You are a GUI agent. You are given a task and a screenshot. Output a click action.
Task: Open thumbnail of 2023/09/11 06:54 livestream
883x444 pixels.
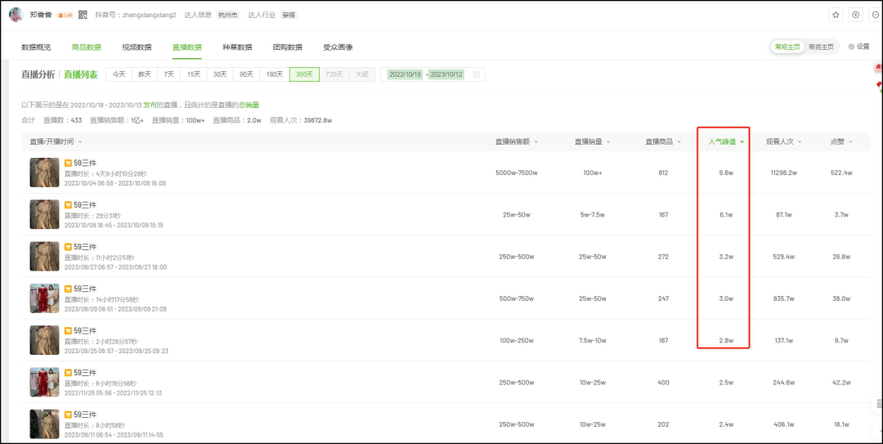click(44, 424)
